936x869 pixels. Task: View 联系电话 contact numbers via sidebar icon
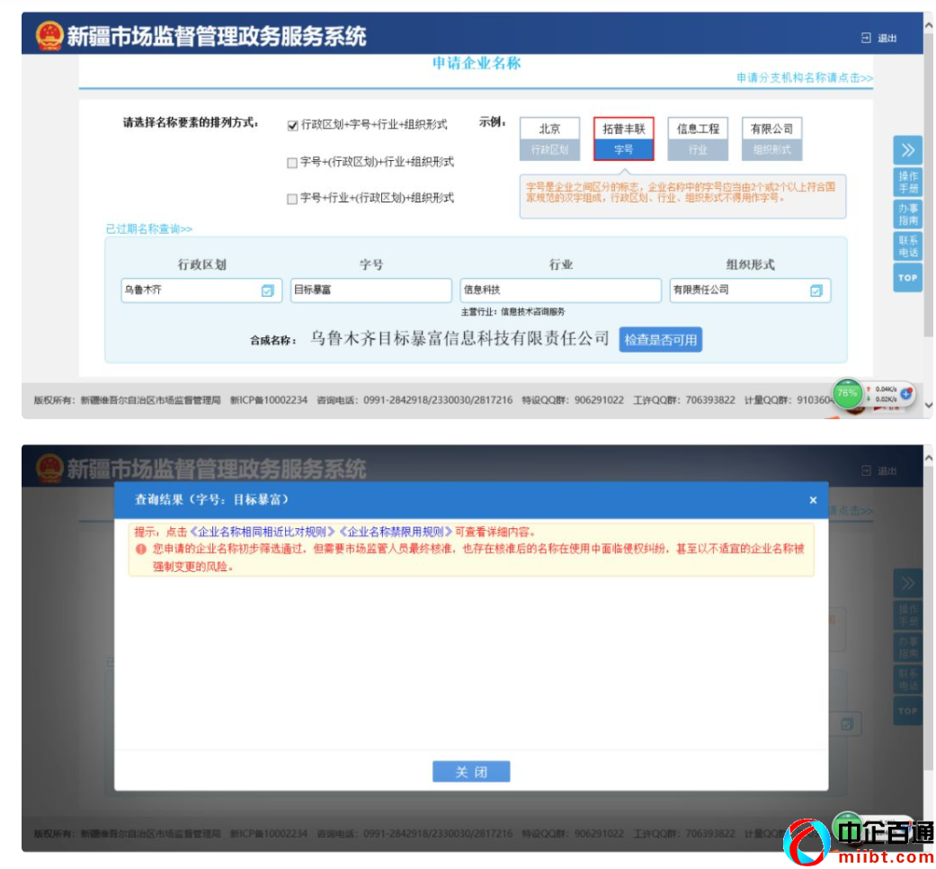[907, 244]
